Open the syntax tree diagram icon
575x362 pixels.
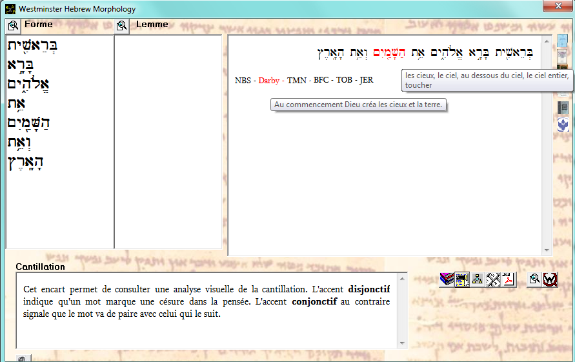point(477,279)
